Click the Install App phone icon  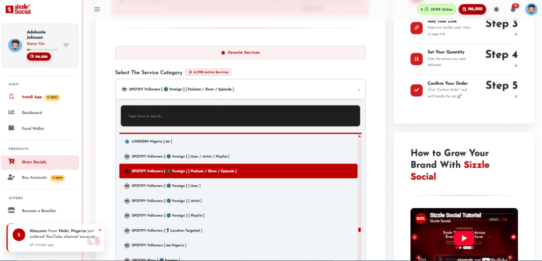pos(12,96)
